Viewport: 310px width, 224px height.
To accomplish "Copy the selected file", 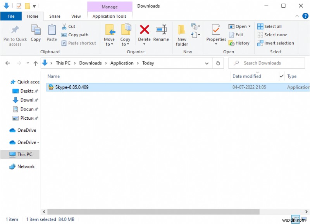I will tap(36, 33).
